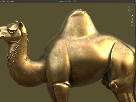Viewport: 136px width, 102px height.
Task: Open the Add menu
Action: coord(8,1)
